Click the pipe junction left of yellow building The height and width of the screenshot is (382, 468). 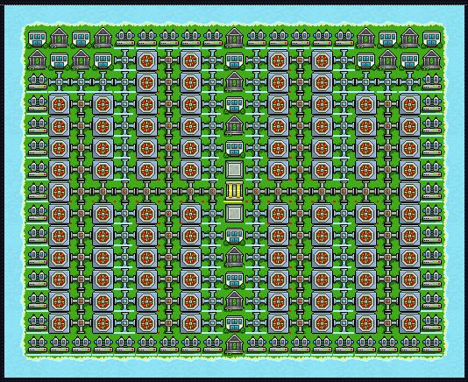212,192
